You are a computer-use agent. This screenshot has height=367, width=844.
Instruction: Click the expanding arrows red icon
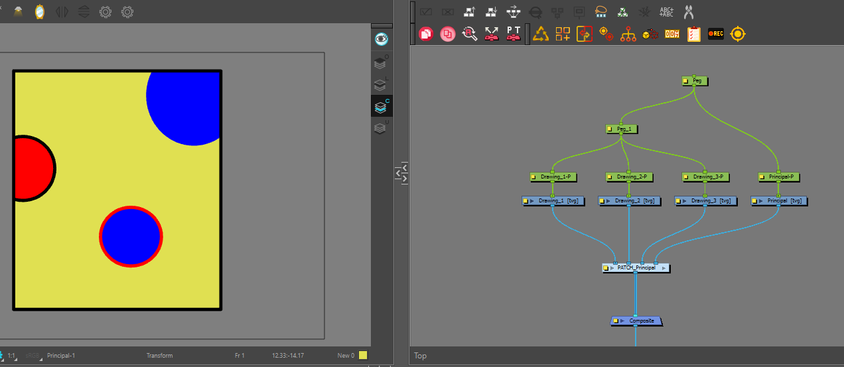tap(492, 34)
